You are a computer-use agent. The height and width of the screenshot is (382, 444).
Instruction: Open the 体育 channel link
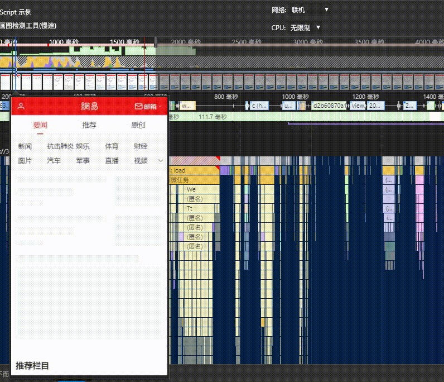click(x=112, y=146)
